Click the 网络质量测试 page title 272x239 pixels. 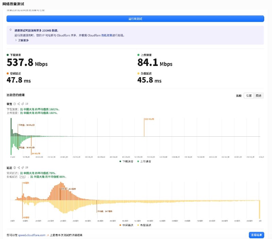click(13, 4)
